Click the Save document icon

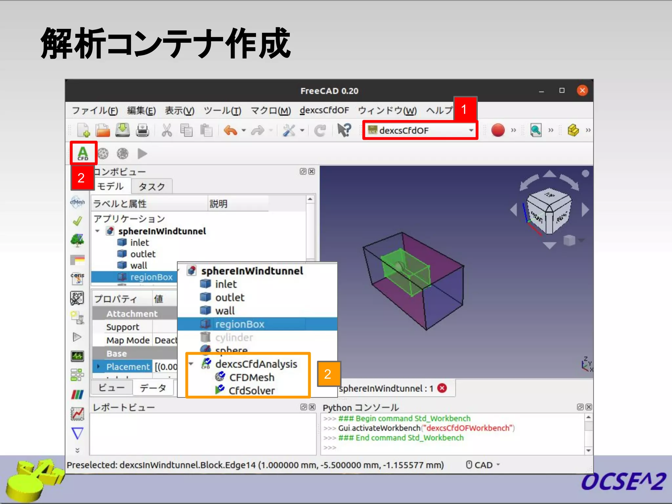(123, 130)
